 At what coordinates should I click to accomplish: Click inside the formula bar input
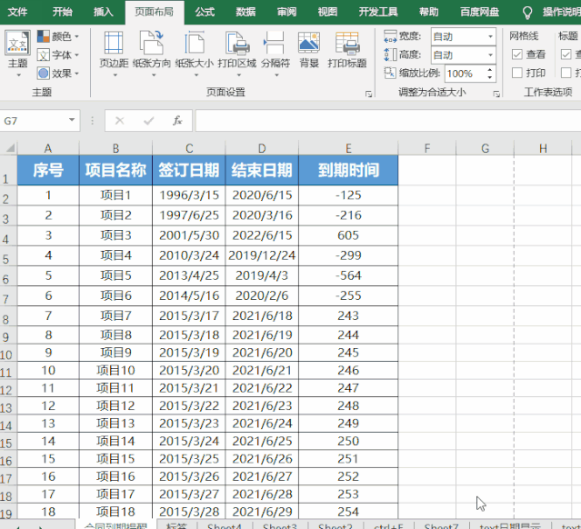tap(387, 120)
